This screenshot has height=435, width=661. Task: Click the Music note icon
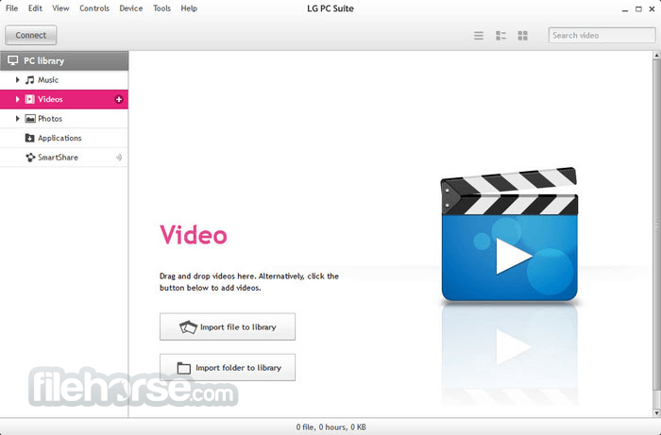[29, 80]
